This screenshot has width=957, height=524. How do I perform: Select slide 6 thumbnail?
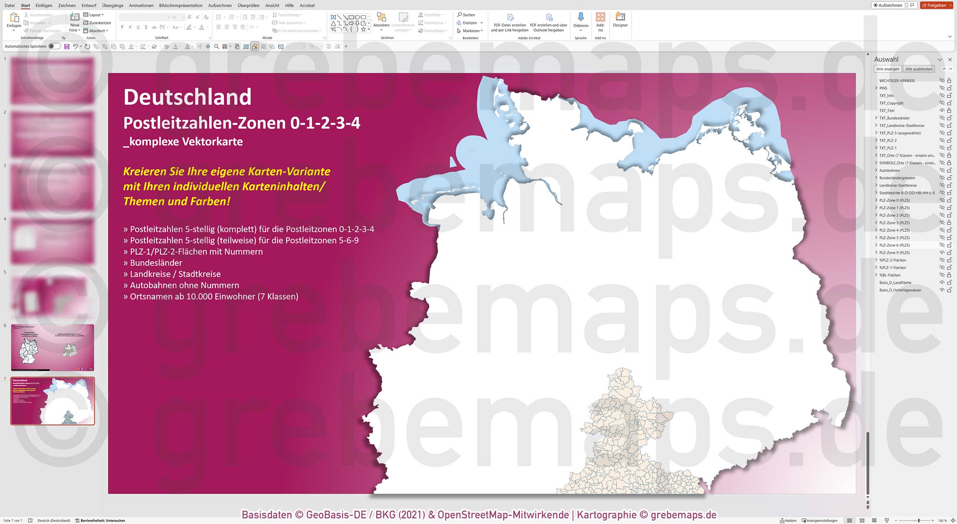[52, 346]
